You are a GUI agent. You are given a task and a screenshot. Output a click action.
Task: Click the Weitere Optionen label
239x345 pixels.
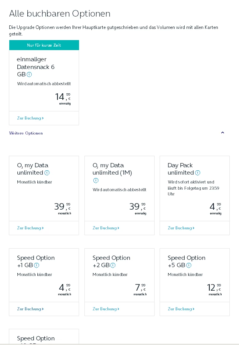coord(26,133)
